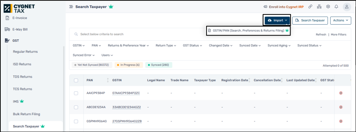The width and height of the screenshot is (356, 132).
Task: Click the Refresh link
Action: click(x=321, y=34)
